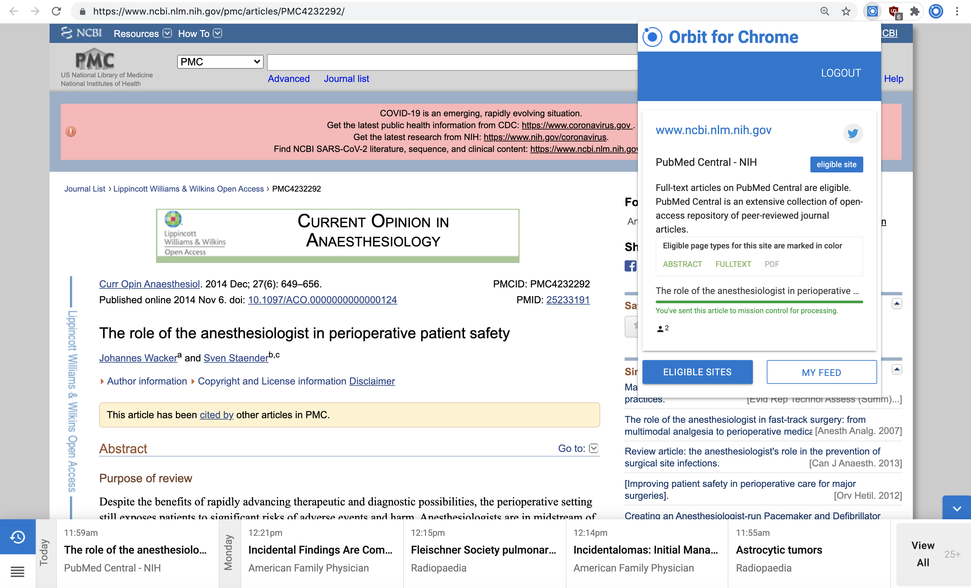Click the Facebook share icon
971x588 pixels.
coord(631,266)
